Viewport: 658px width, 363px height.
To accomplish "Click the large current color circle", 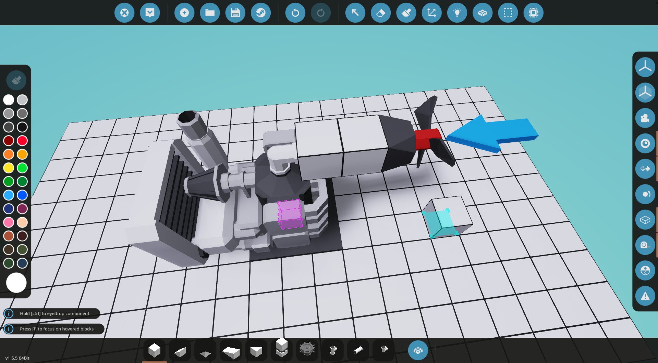I will 16,283.
